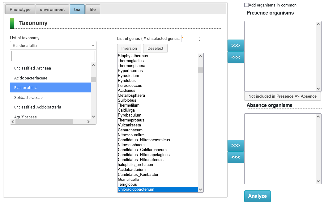Select Solibacteraceae from taxonomy options
The height and width of the screenshot is (204, 324).
pos(28,97)
